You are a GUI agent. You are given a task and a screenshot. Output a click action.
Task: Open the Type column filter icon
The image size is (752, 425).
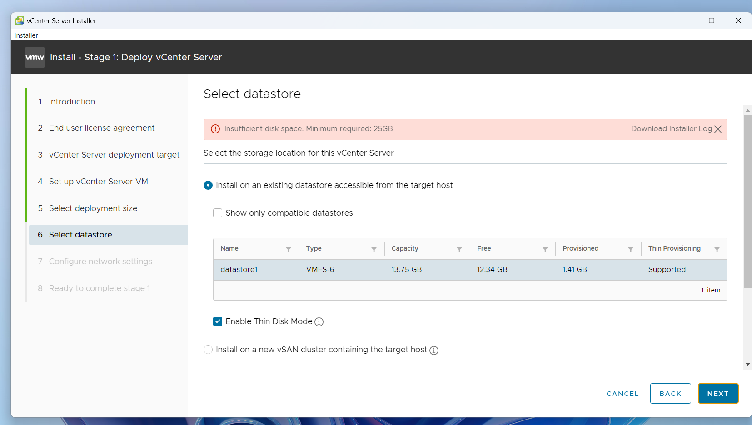tap(374, 249)
